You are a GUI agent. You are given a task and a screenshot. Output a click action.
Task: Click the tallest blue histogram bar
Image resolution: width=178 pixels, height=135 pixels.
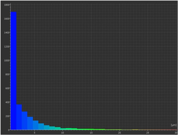(x=13, y=70)
